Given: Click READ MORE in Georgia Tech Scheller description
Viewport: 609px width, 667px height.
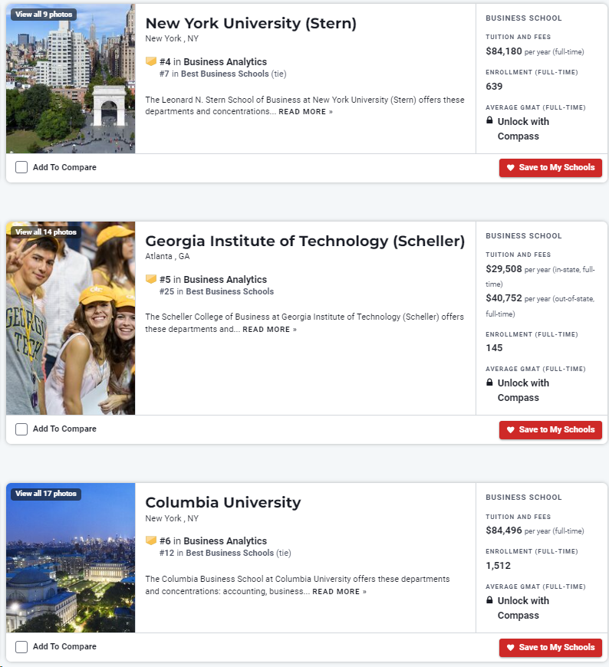Looking at the screenshot, I should 269,330.
